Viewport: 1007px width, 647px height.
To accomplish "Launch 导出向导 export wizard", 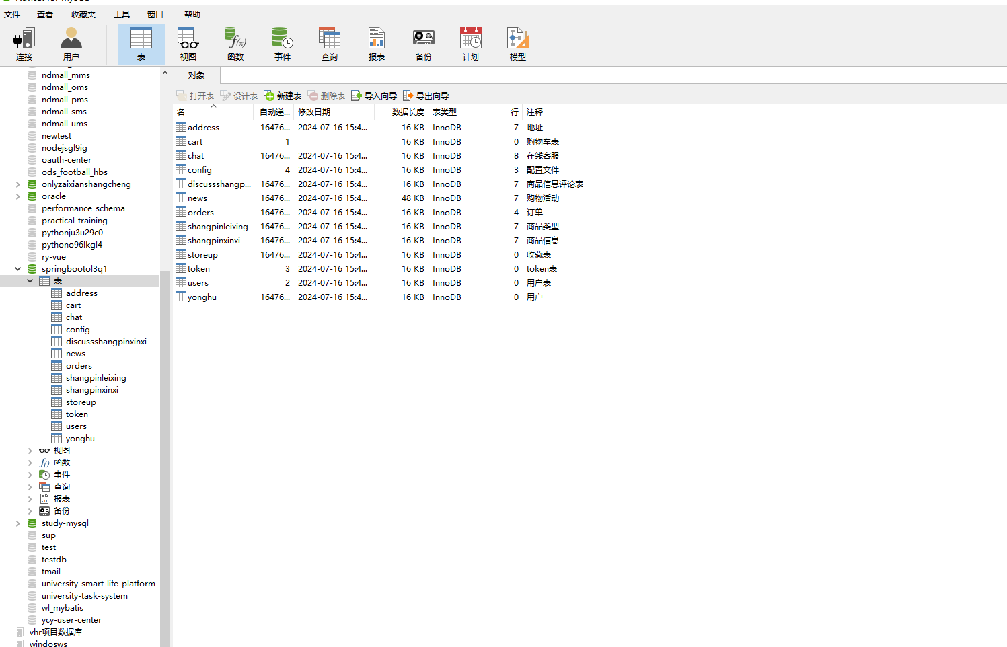I will 426,96.
